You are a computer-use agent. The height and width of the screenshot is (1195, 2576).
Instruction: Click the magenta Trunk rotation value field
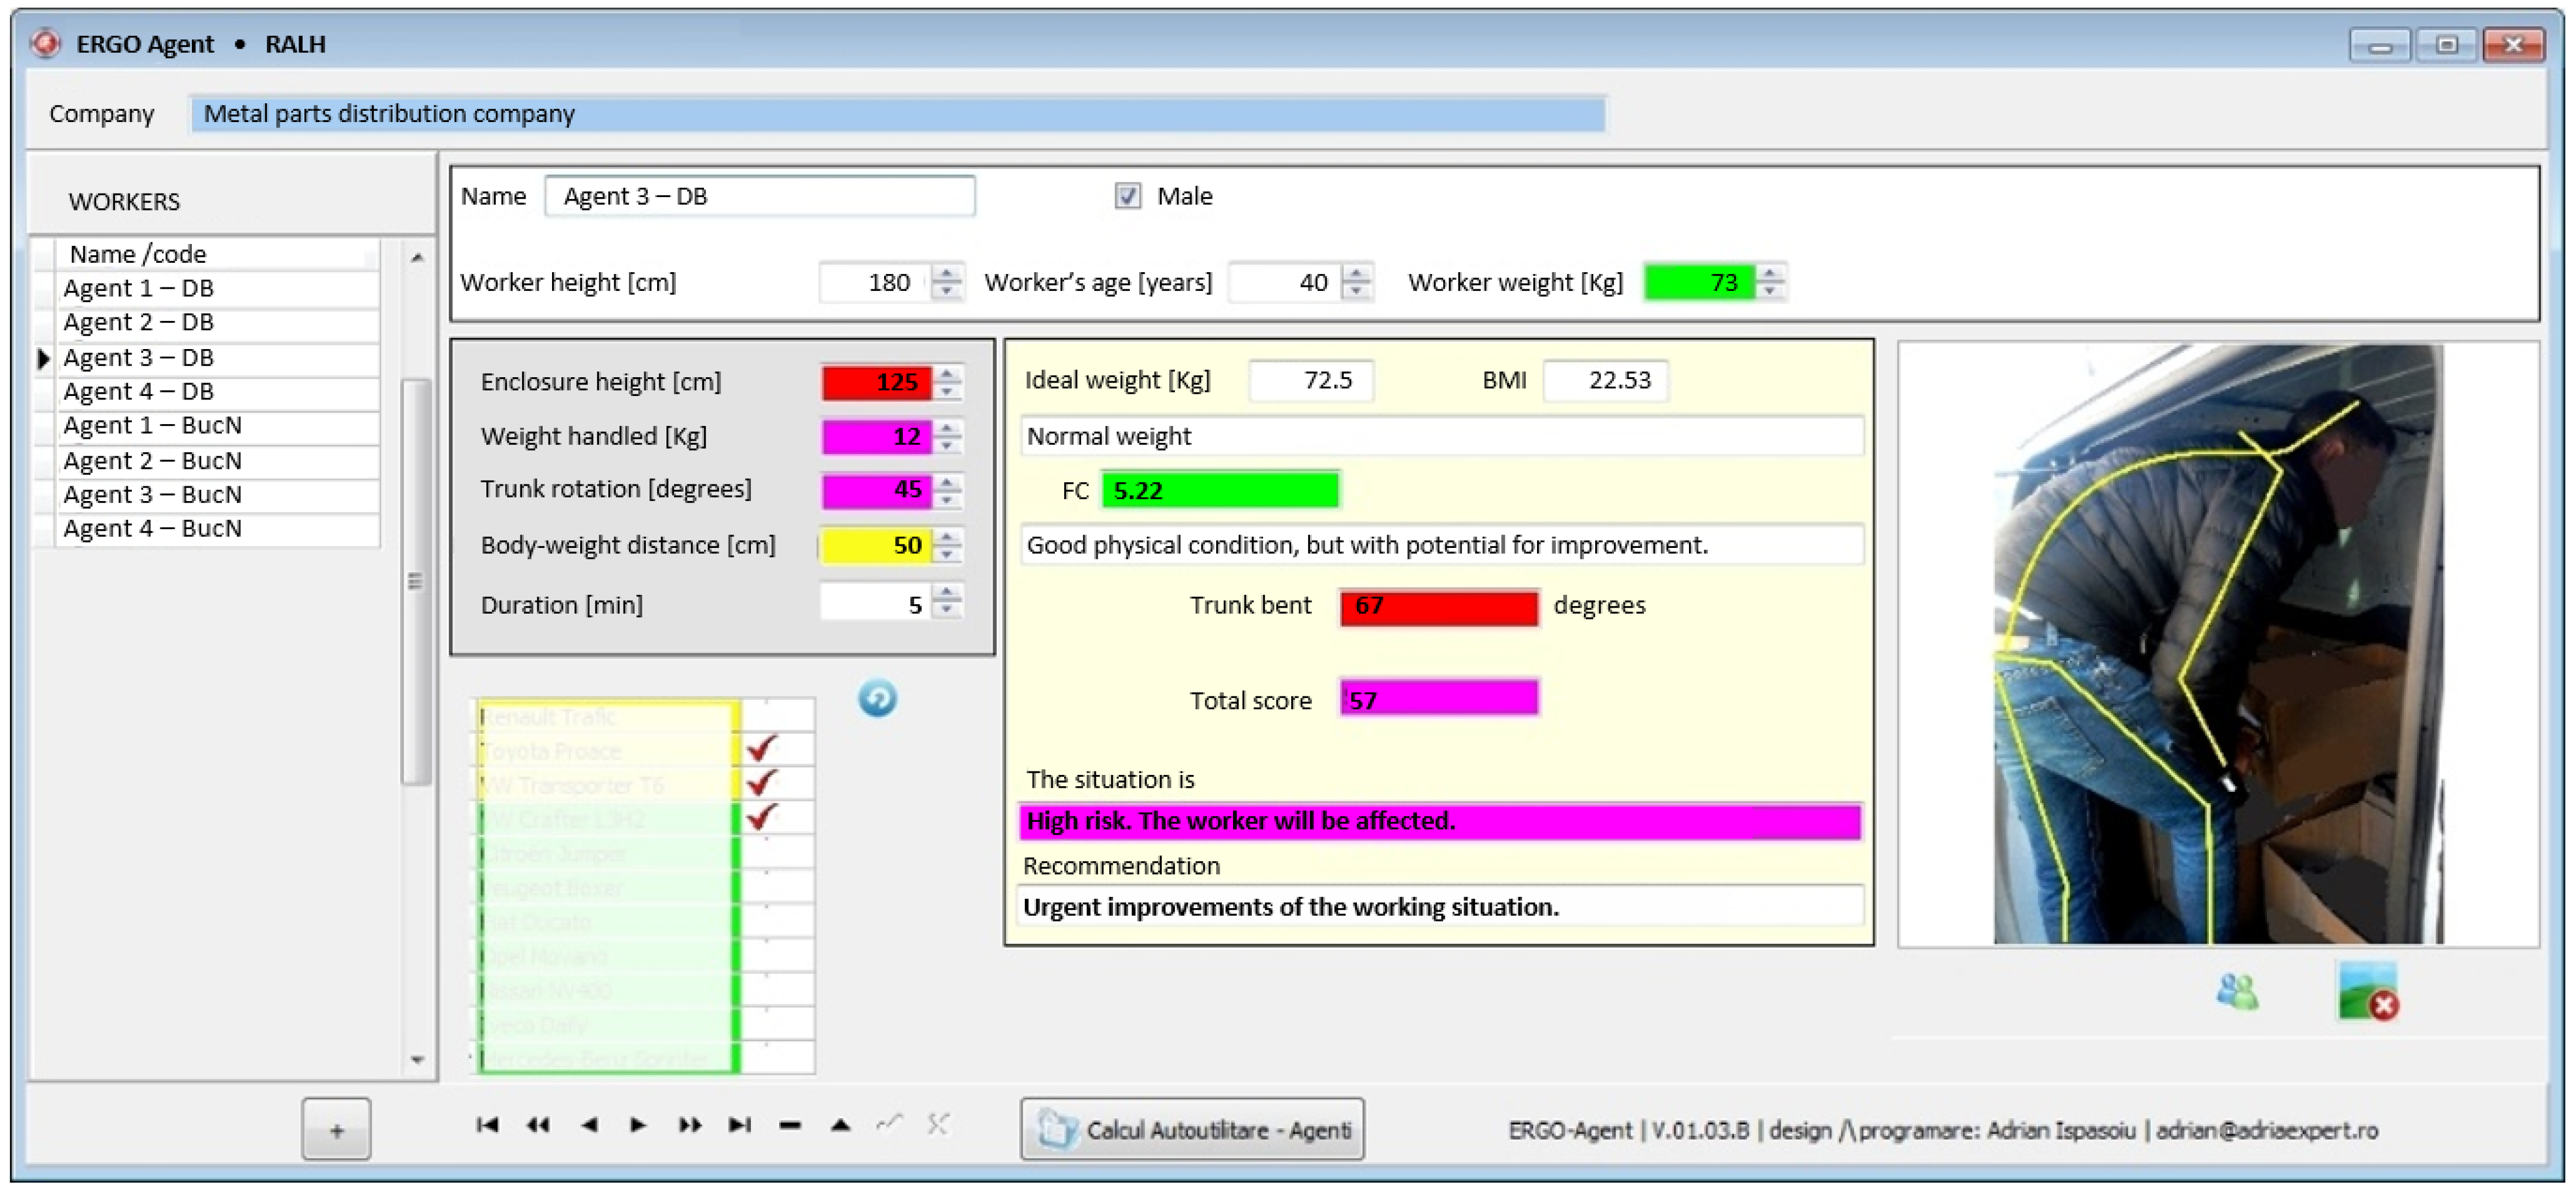click(875, 490)
